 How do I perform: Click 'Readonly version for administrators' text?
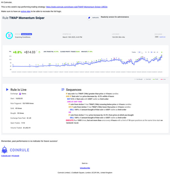coord(115,17)
